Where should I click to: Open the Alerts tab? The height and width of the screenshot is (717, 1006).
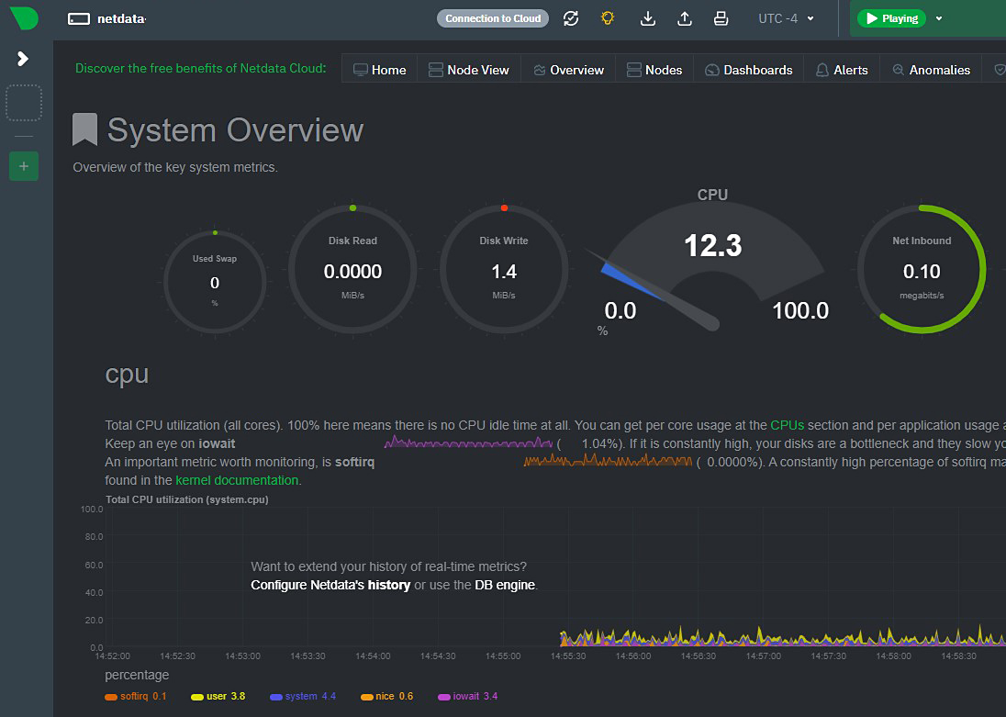coord(842,70)
